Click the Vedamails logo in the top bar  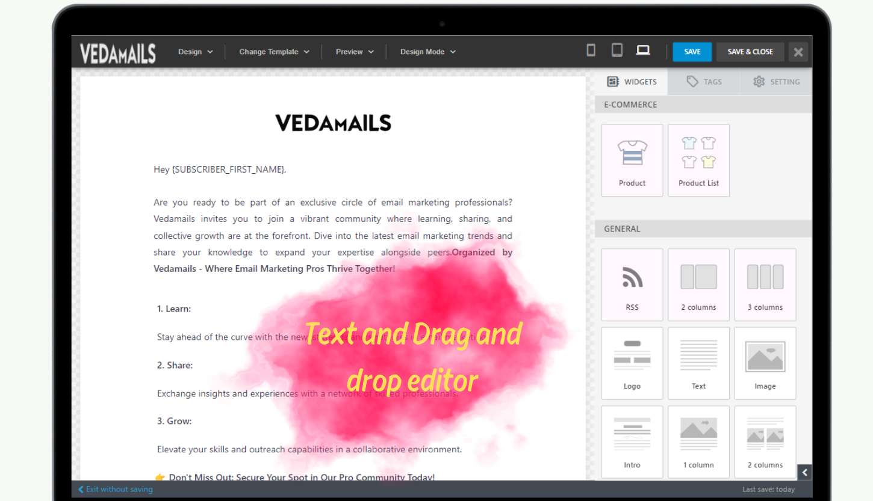coord(118,53)
